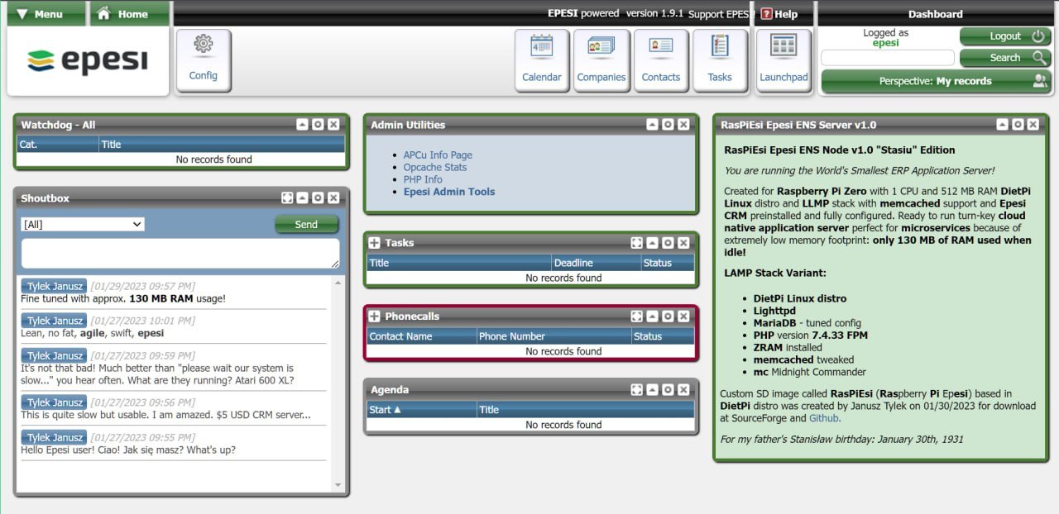Open the Contacts module
1059x514 pixels.
click(x=661, y=59)
